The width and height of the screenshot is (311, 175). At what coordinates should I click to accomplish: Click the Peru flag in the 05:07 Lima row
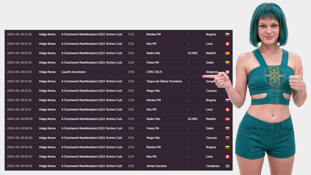pos(227,157)
